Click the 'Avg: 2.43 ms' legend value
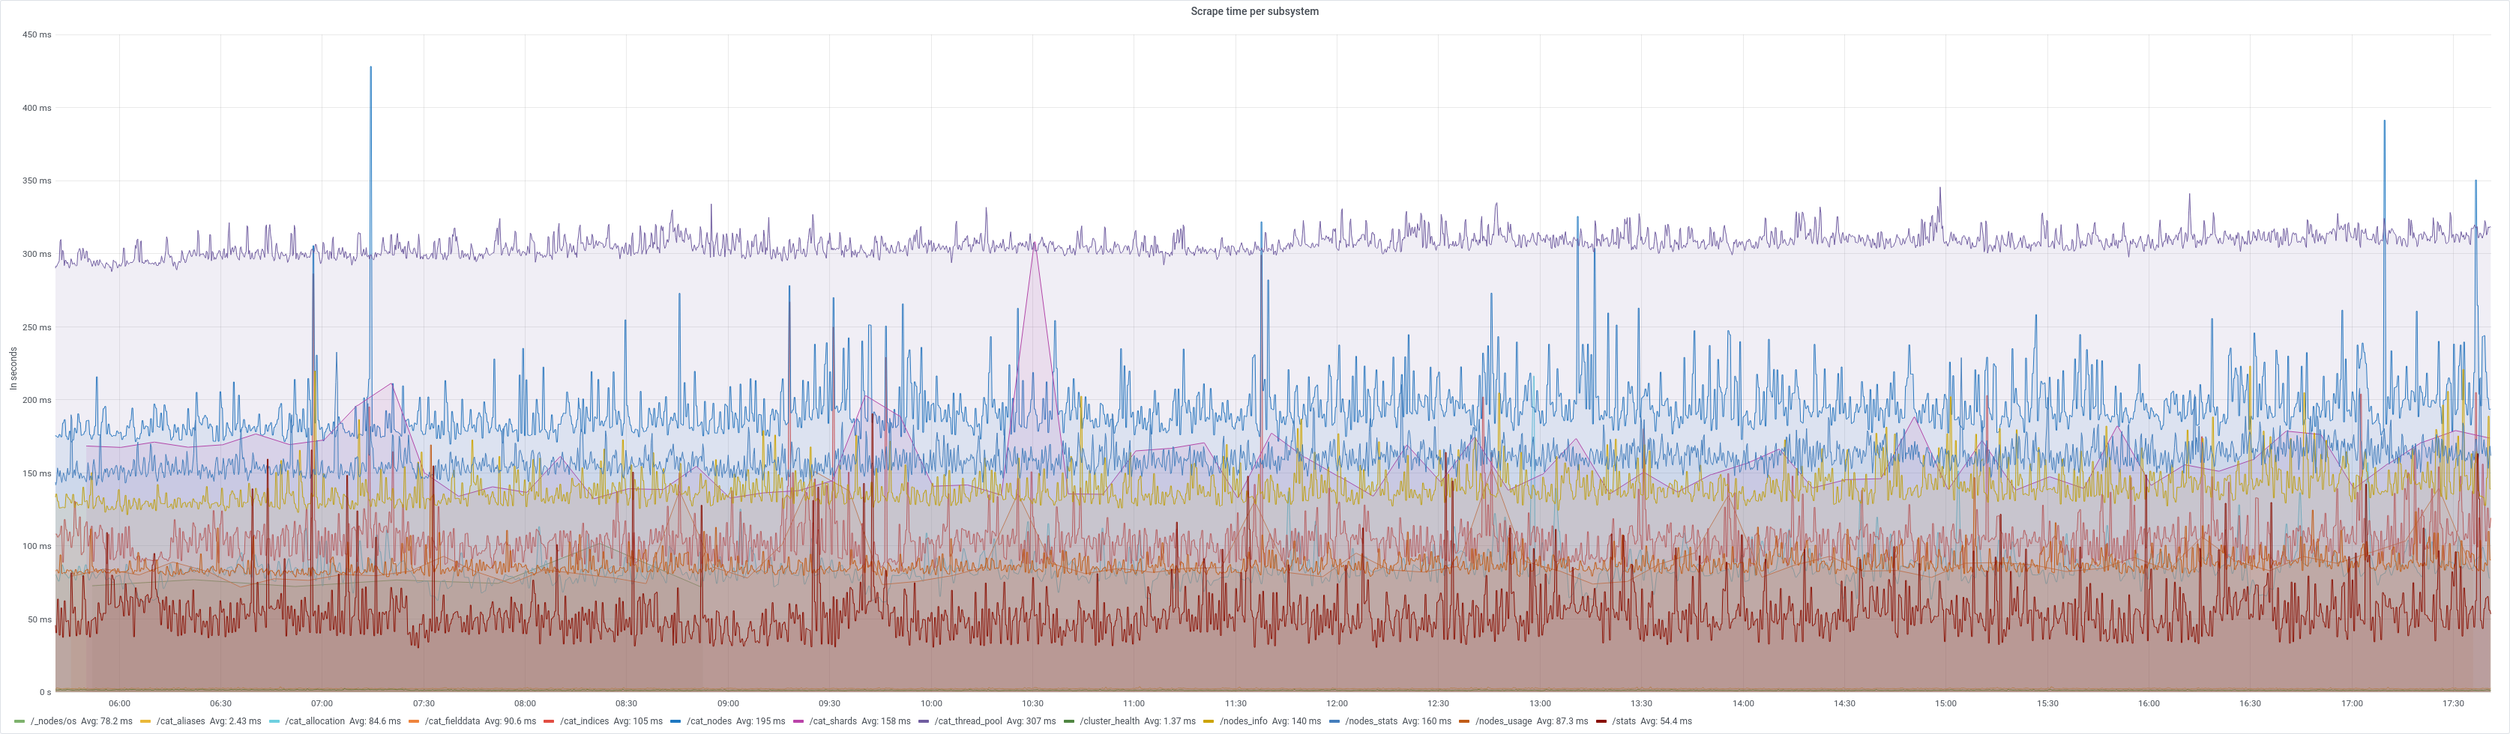2510x734 pixels. (236, 721)
